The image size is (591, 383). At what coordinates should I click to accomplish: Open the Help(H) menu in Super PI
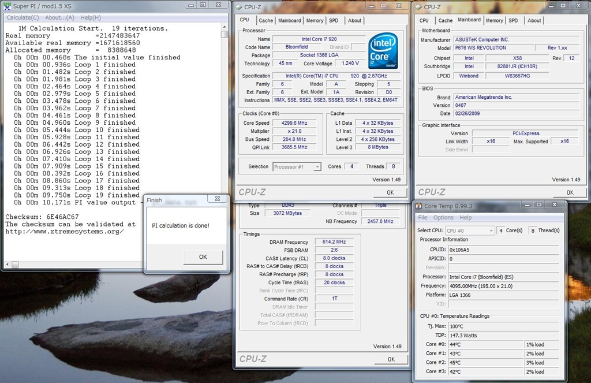91,17
